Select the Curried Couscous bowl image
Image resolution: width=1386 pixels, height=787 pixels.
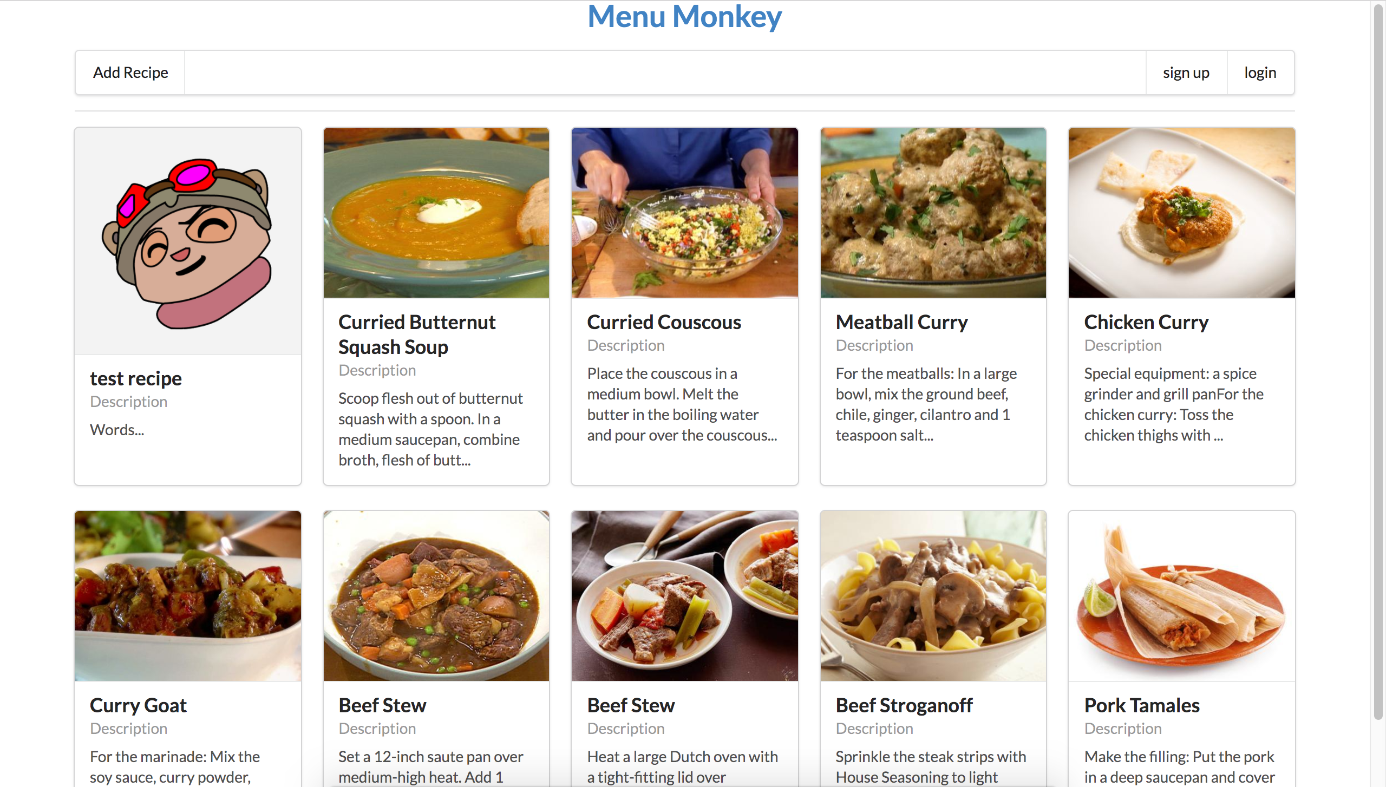(685, 213)
